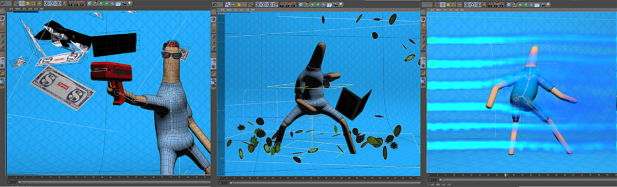Add light object in laptop character window
The width and height of the screenshot is (617, 187).
pyautogui.click(x=341, y=4)
